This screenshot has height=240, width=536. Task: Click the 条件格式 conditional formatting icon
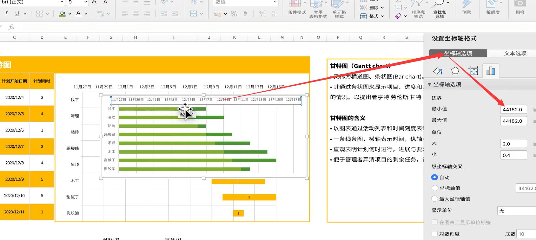pyautogui.click(x=297, y=7)
